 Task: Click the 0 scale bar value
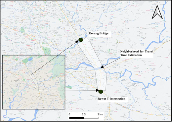point(69,114)
